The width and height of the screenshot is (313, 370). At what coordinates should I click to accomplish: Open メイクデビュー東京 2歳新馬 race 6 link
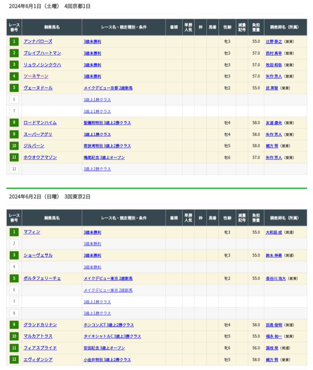(x=108, y=290)
